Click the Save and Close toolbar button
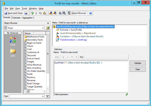This screenshot has height=106, width=151. (13, 13)
